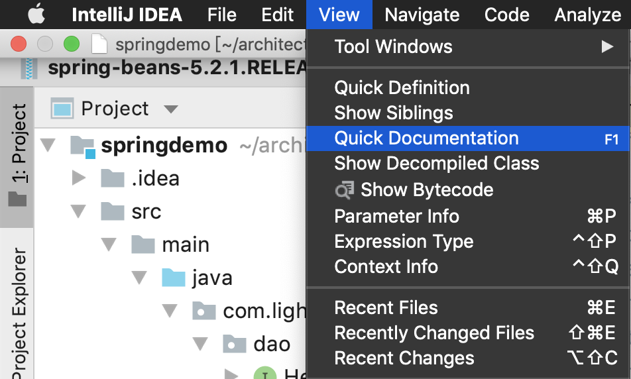
Task: Select Quick Documentation menu item
Action: [x=468, y=138]
